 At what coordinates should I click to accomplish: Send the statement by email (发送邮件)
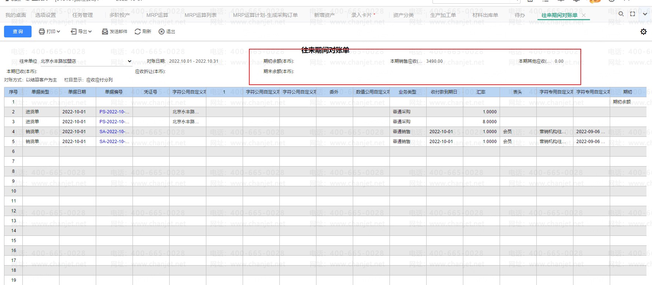(115, 32)
